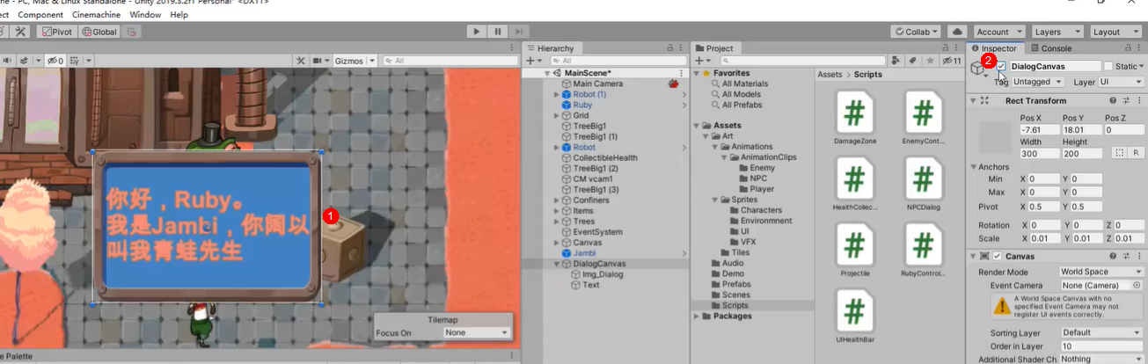
Task: Click the cloud services icon
Action: pyautogui.click(x=957, y=32)
